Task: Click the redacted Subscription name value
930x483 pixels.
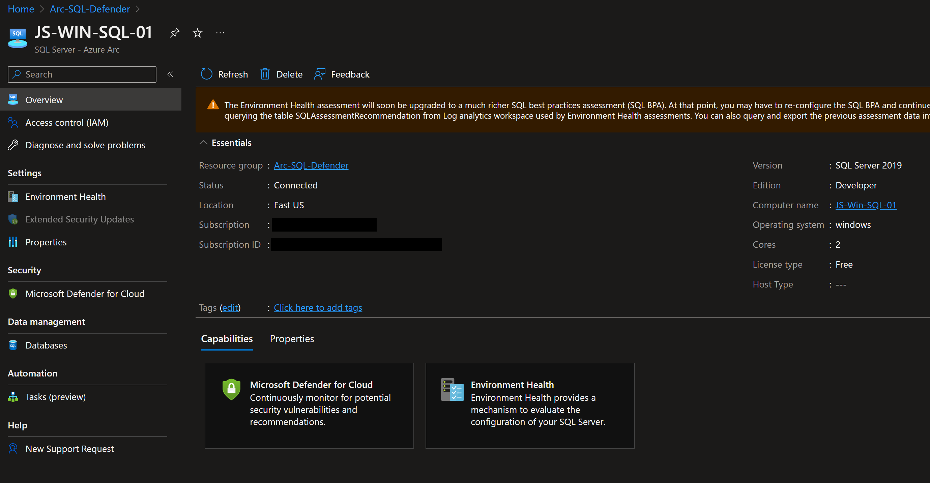Action: click(324, 224)
